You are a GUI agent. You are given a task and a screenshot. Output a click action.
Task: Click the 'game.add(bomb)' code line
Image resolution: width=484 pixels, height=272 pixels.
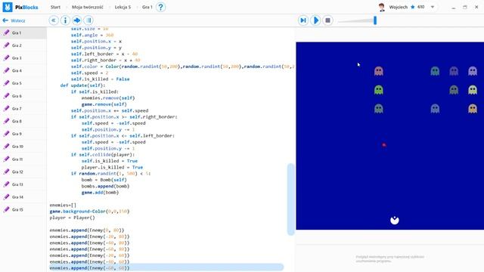coord(100,193)
